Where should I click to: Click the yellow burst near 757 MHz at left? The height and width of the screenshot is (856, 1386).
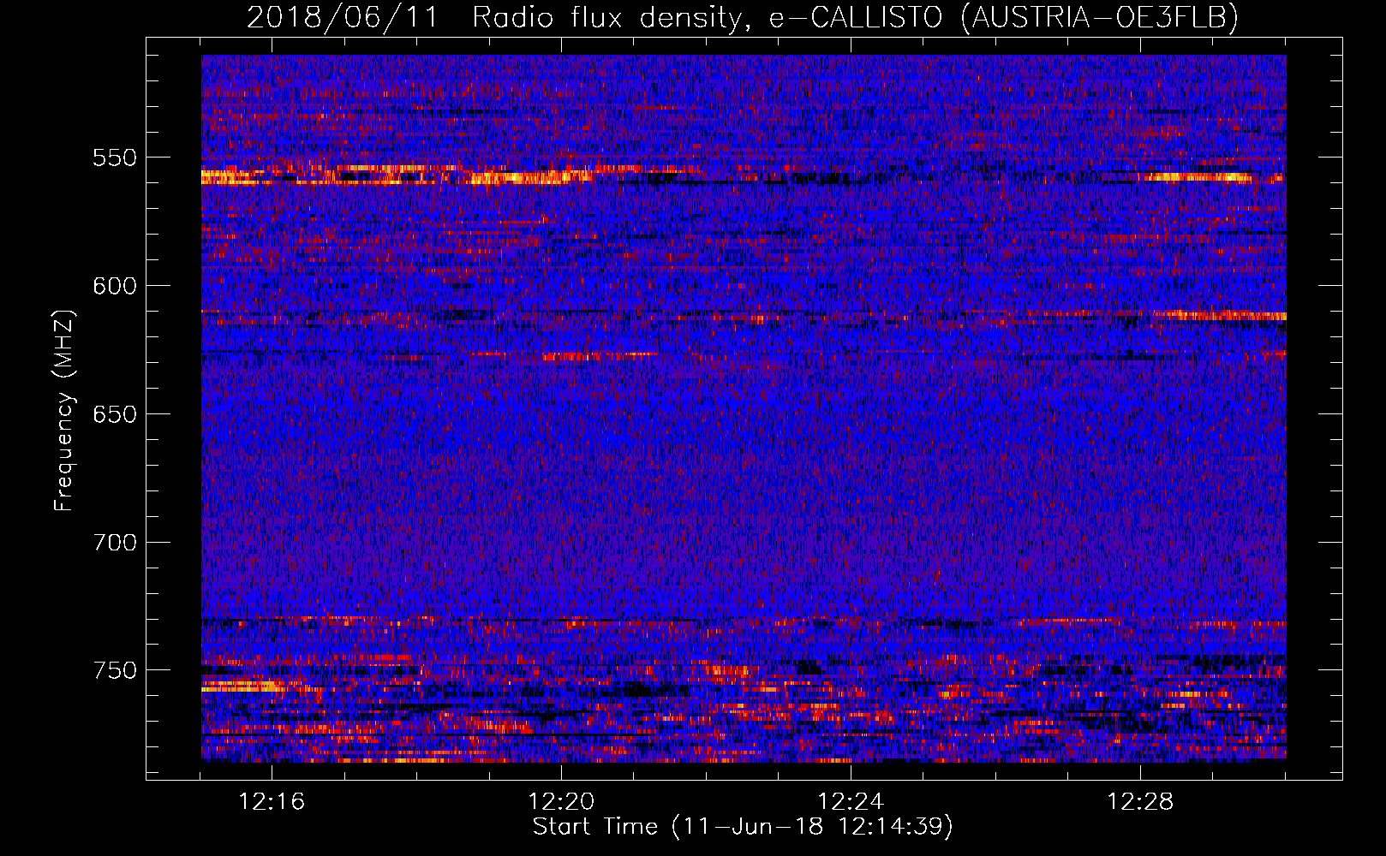[244, 685]
